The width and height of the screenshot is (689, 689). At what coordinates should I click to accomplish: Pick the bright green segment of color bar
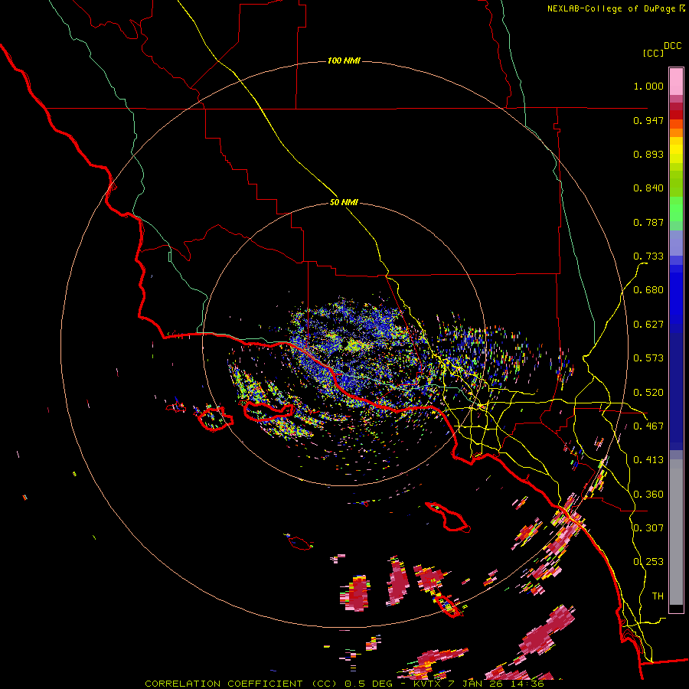pyautogui.click(x=676, y=209)
